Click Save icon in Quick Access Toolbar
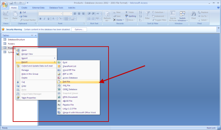The width and height of the screenshot is (221, 130). pyautogui.click(x=11, y=3)
